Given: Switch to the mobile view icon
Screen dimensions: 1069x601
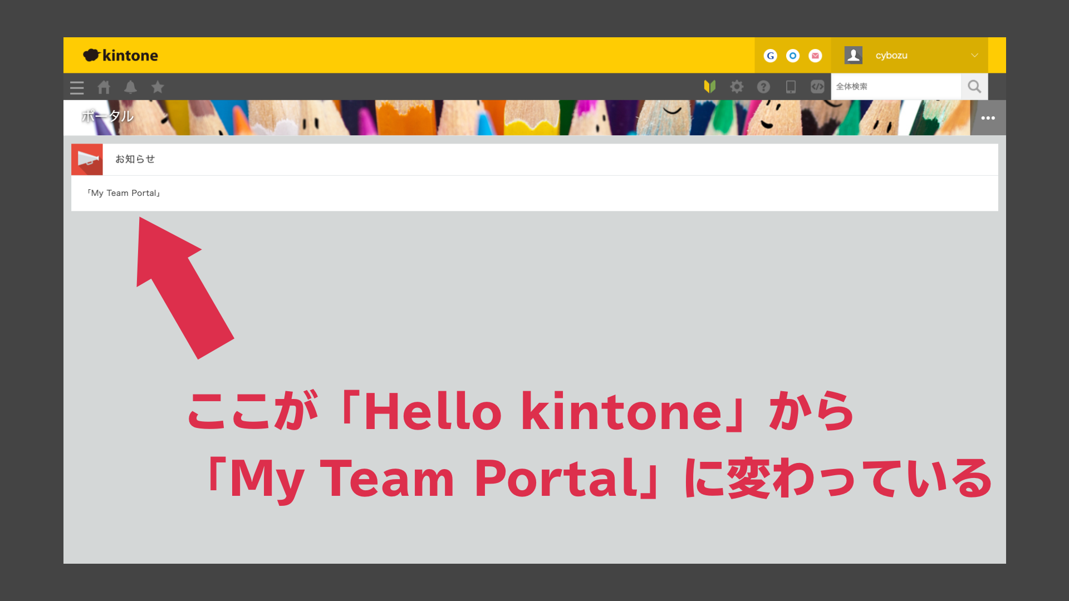Looking at the screenshot, I should tap(791, 86).
